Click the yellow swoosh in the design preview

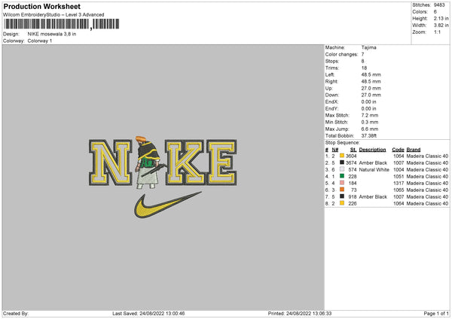coord(167,205)
